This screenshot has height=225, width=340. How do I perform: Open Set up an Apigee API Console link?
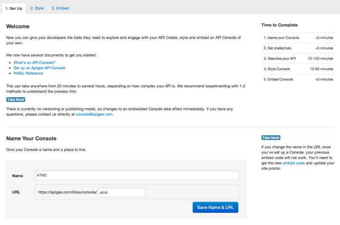pos(39,68)
